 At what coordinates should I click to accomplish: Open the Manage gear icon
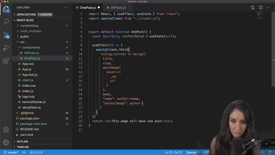pos(6,143)
